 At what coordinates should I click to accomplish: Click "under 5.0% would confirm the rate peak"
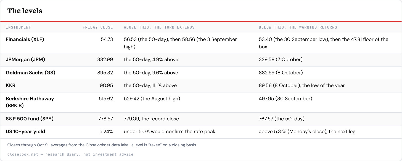[x=170, y=132]
